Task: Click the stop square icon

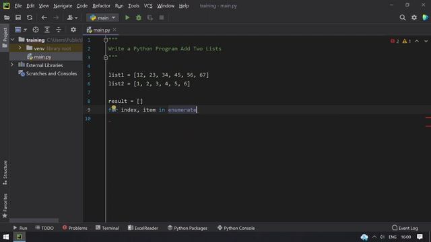Action: pos(162,17)
